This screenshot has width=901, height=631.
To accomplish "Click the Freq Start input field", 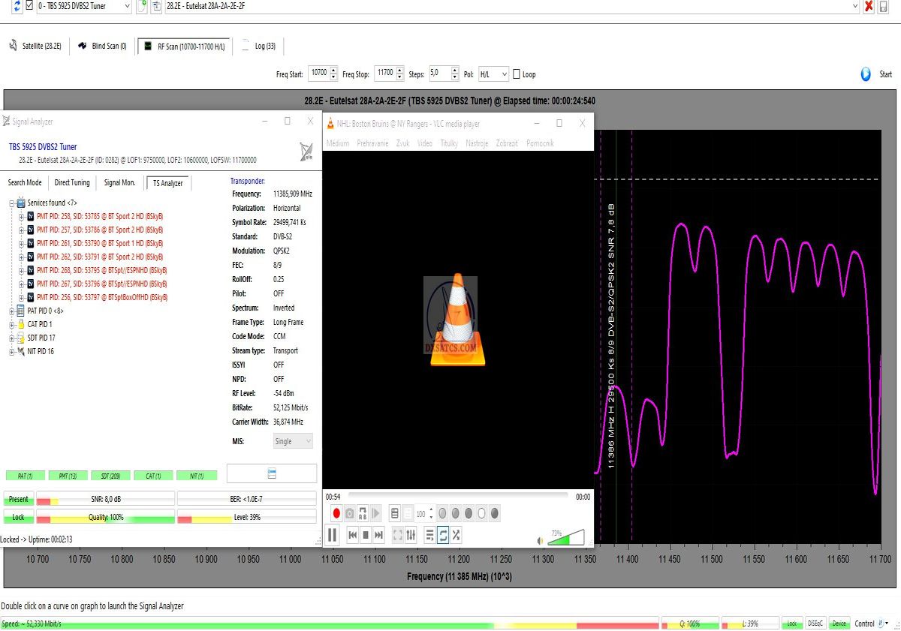I will pyautogui.click(x=318, y=74).
